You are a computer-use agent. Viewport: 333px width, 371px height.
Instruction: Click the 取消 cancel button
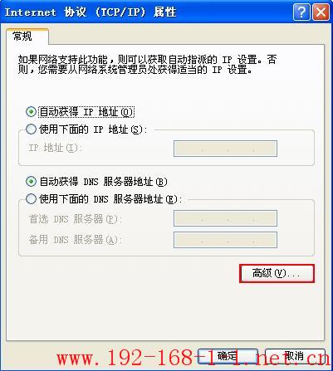[x=295, y=357]
